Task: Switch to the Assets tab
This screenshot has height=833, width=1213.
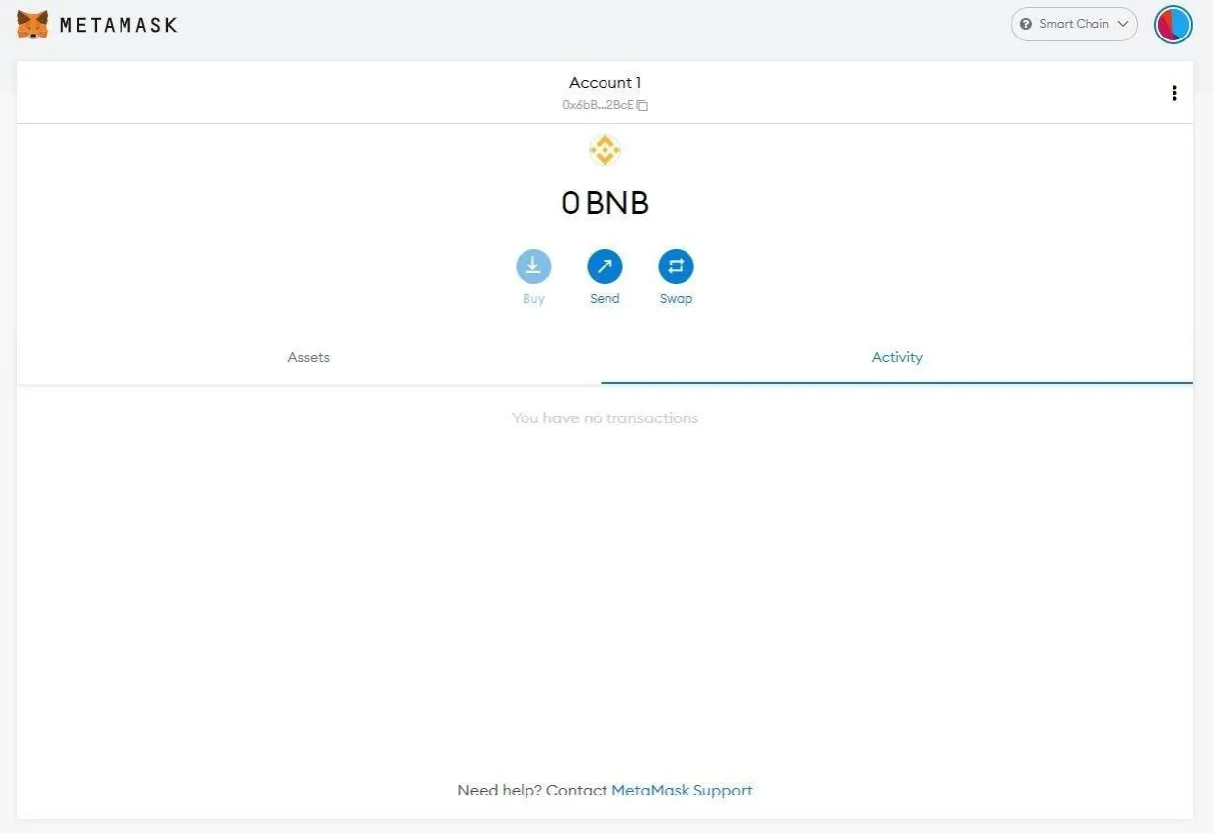Action: (x=309, y=357)
